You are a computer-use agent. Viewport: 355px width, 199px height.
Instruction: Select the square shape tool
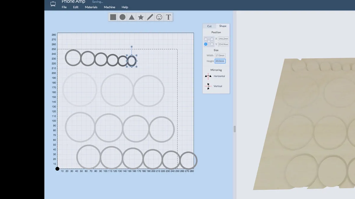click(x=113, y=17)
